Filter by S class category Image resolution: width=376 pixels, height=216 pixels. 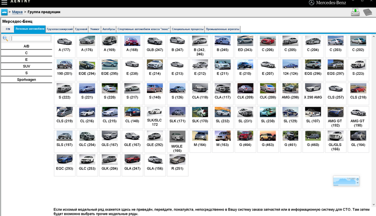27,73
